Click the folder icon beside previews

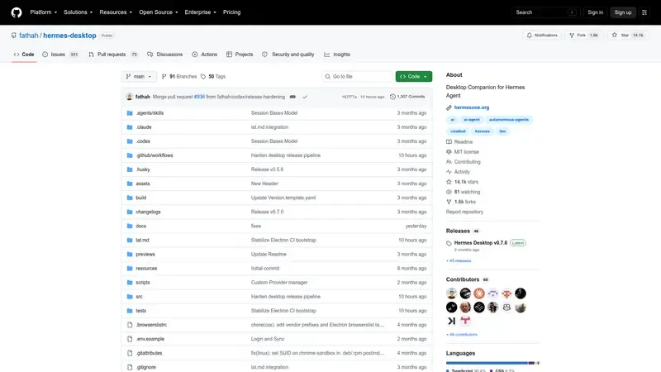pos(130,255)
